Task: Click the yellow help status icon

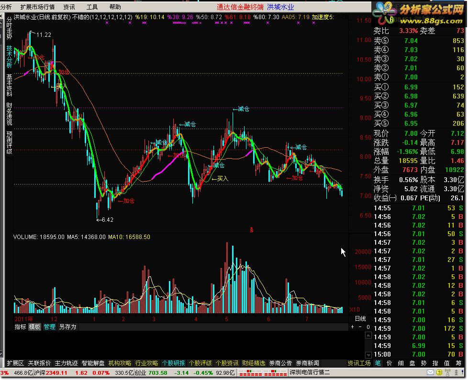Action: tap(439, 372)
